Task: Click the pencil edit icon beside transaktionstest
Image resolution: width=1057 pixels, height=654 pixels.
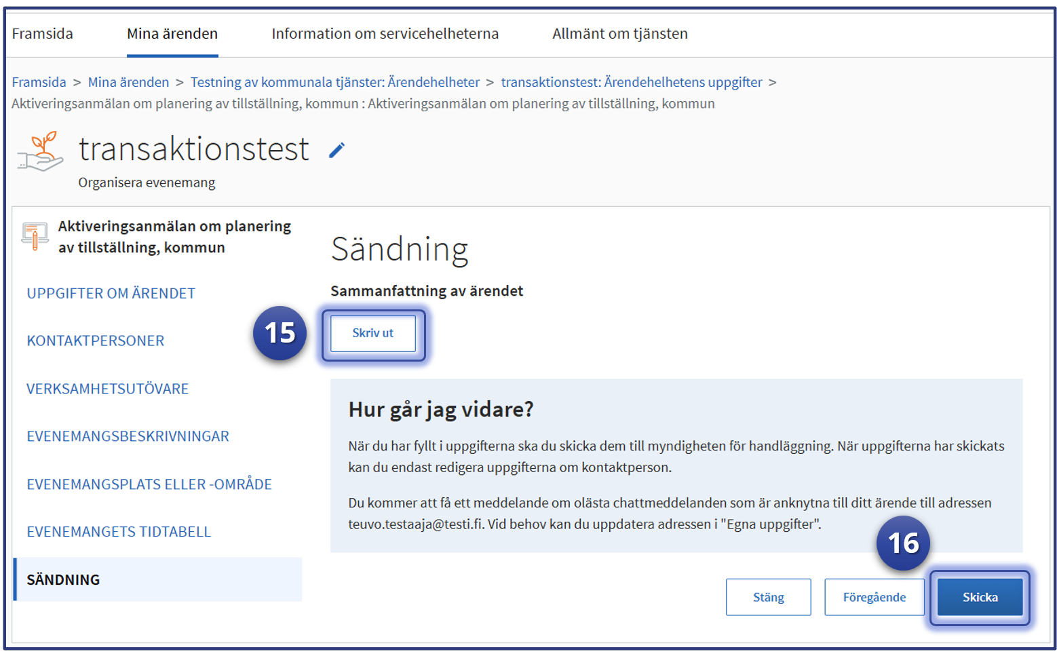Action: [337, 150]
